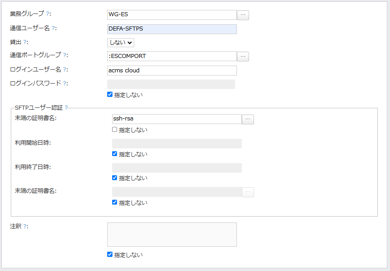Click help icon beside 貸出 label

(x=25, y=42)
